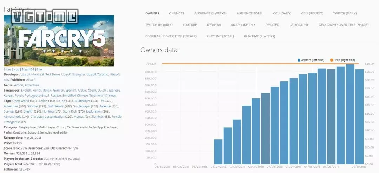Click the Illuminati tag

pyautogui.click(x=98, y=117)
